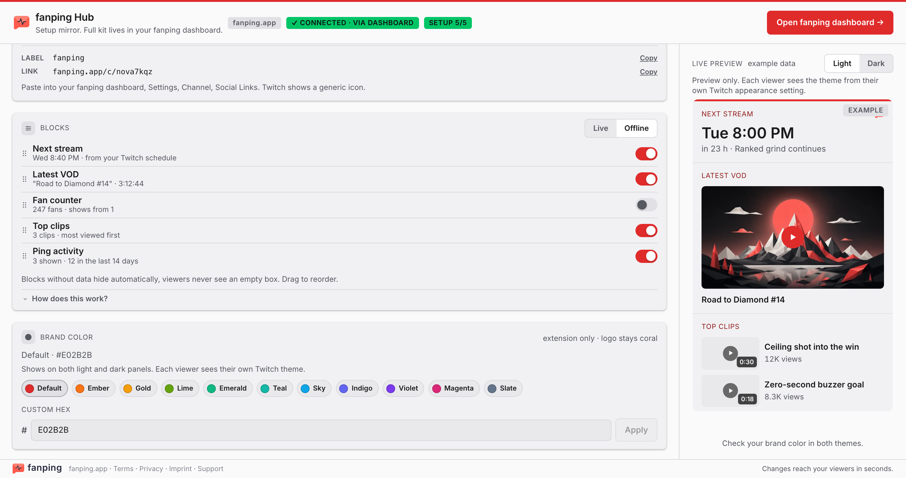
Task: Choose the Ember brand color
Action: coord(93,388)
